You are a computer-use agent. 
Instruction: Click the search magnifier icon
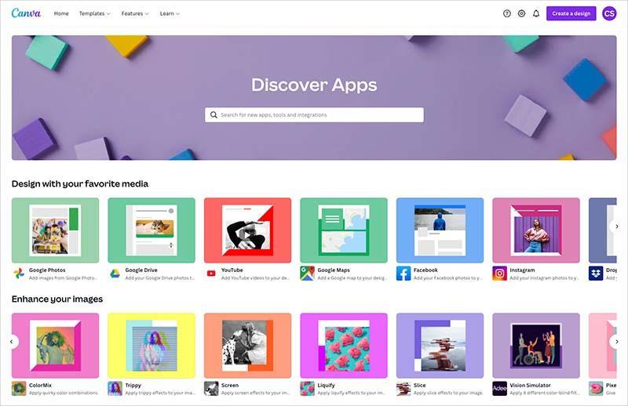[x=214, y=114]
